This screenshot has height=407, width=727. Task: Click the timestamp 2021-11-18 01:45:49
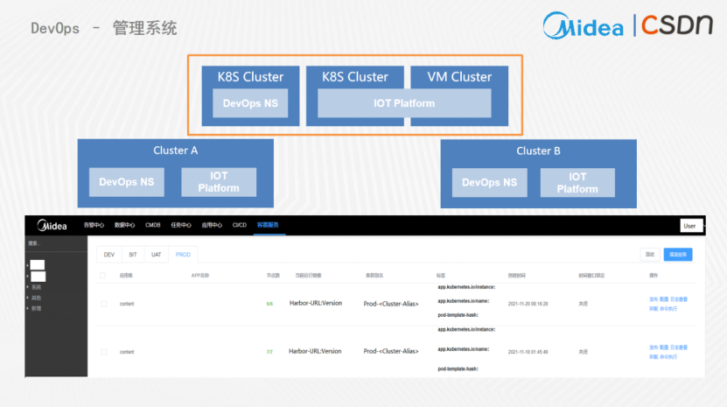[x=528, y=352]
